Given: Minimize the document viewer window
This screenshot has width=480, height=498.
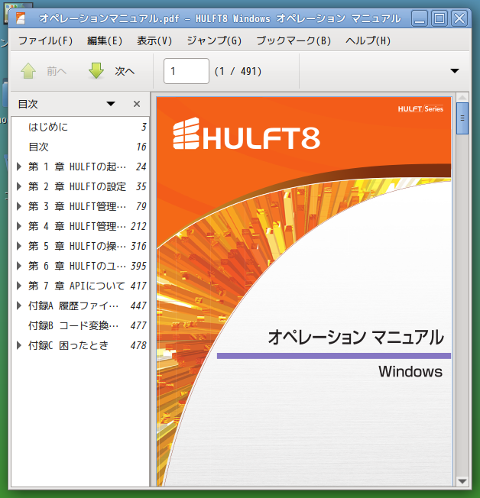Looking at the screenshot, I should (x=420, y=18).
